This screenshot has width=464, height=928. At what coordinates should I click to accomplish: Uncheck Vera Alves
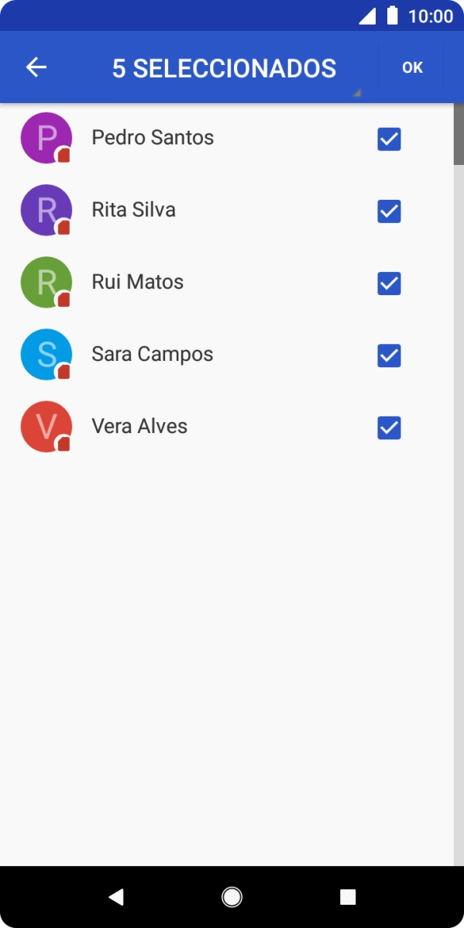pyautogui.click(x=388, y=428)
